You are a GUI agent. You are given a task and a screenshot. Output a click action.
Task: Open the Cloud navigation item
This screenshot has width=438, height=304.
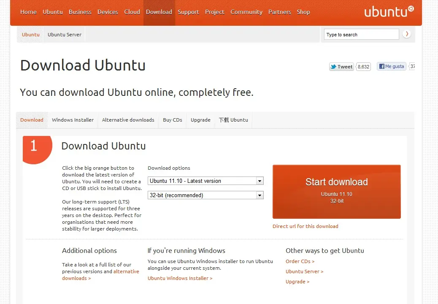132,12
